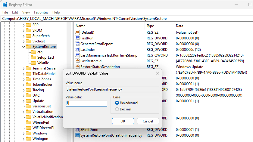Close the Edit DWORD dialog with X
Image resolution: width=253 pixels, height=142 pixels.
[157, 73]
